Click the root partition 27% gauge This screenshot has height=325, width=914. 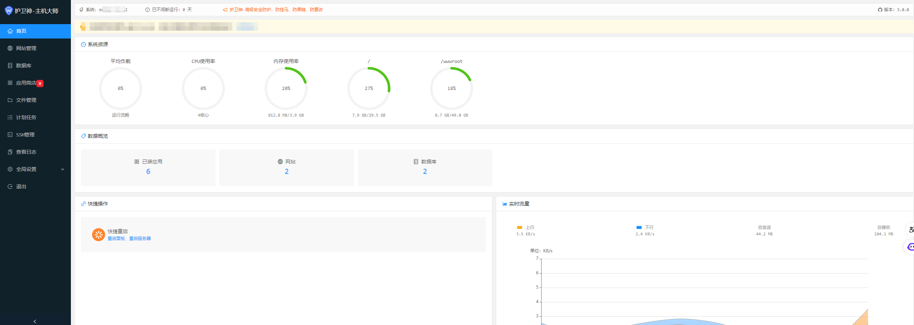point(369,88)
